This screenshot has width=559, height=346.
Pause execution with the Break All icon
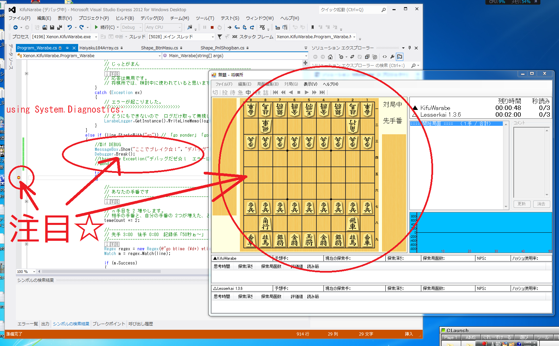click(205, 27)
